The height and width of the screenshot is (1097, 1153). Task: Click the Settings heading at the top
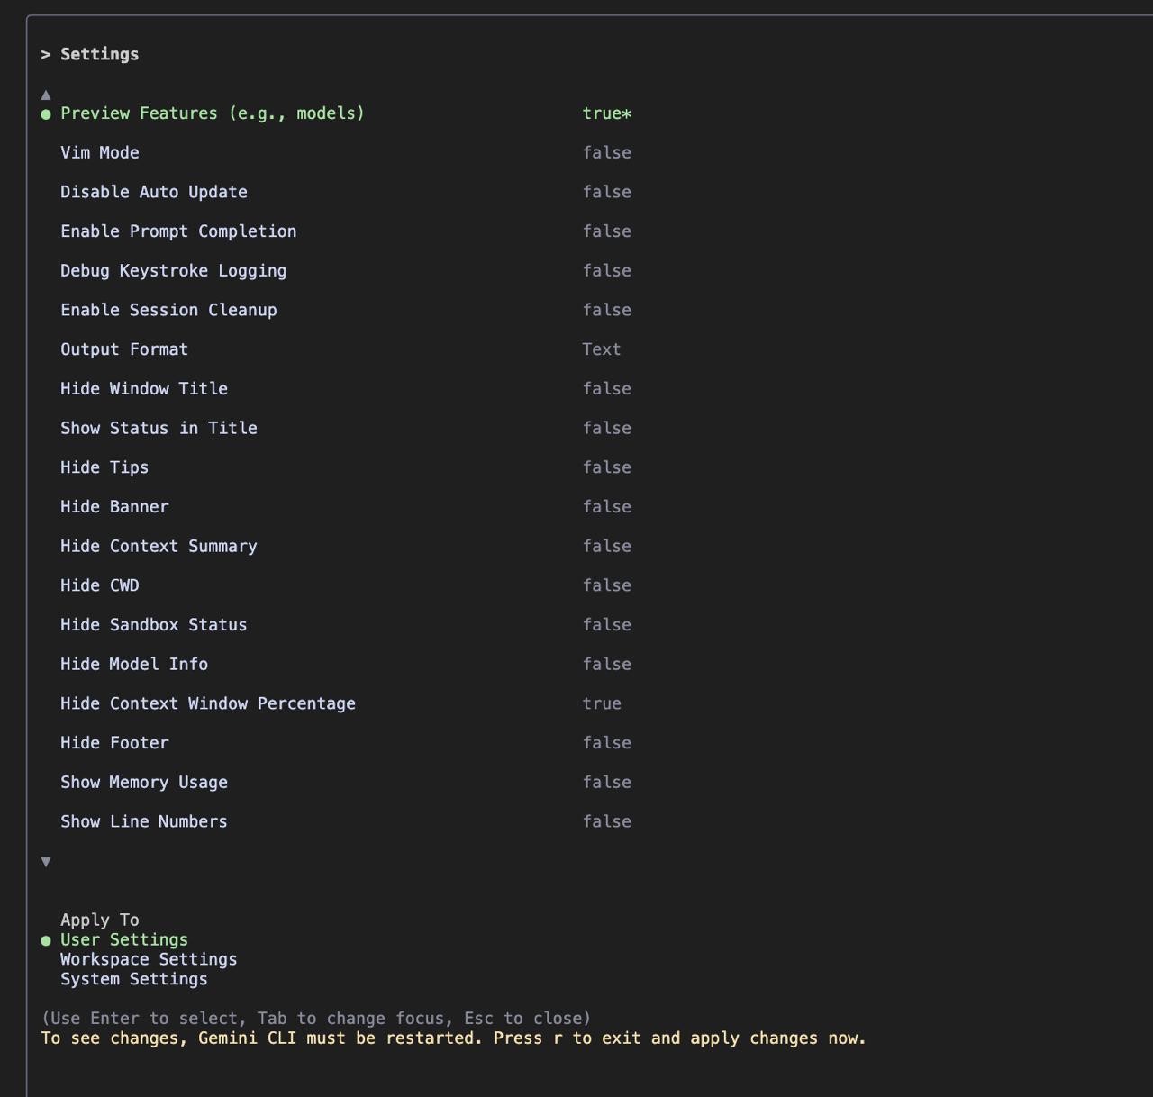[x=100, y=54]
